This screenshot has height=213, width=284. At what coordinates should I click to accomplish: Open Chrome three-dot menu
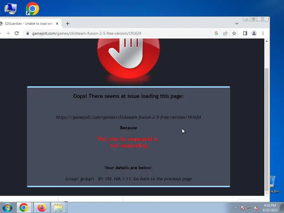(263, 33)
